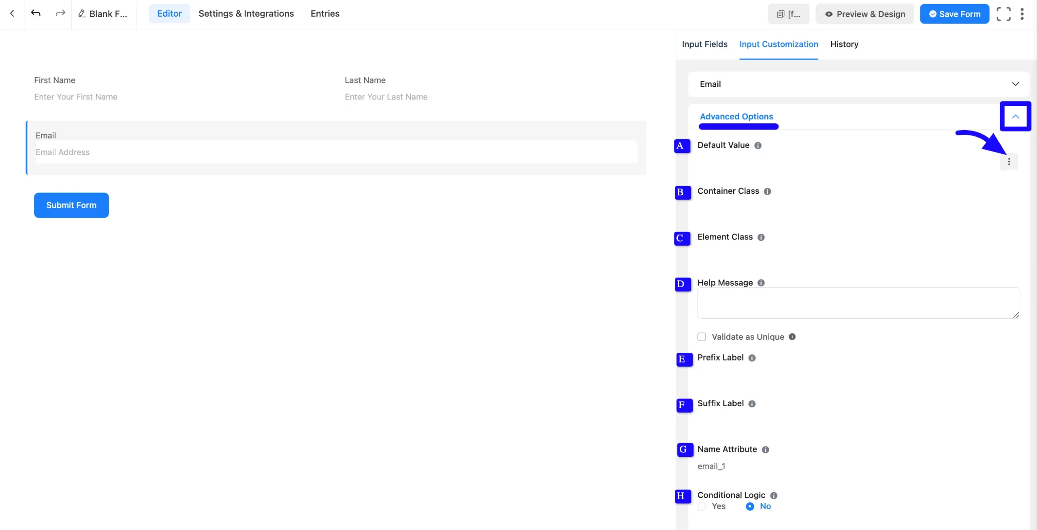Viewport: 1037px width, 530px height.
Task: Click the undo arrow icon
Action: (x=36, y=13)
